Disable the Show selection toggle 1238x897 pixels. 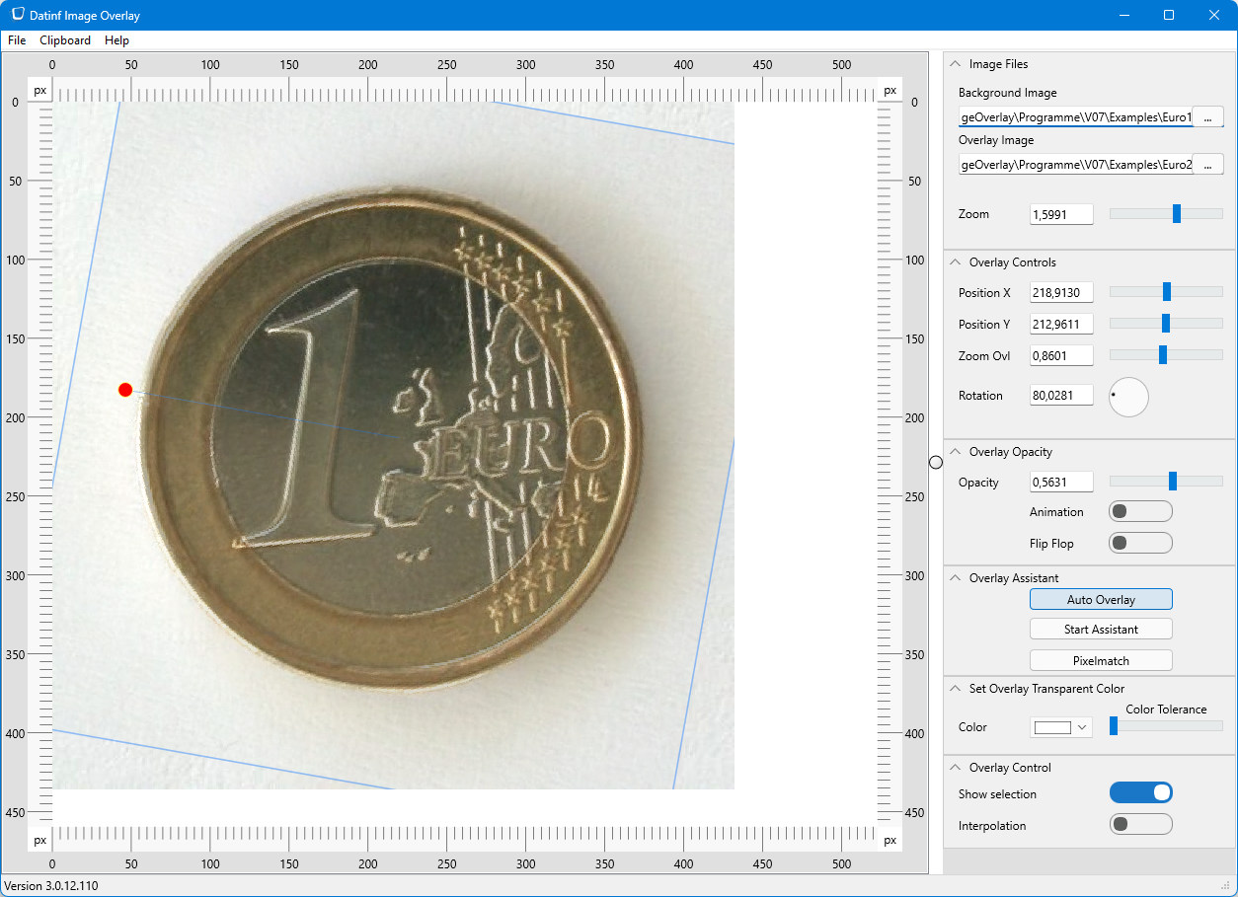[x=1140, y=792]
